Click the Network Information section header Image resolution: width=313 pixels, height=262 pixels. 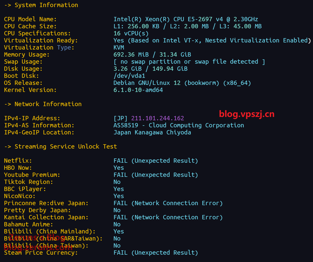[48, 104]
